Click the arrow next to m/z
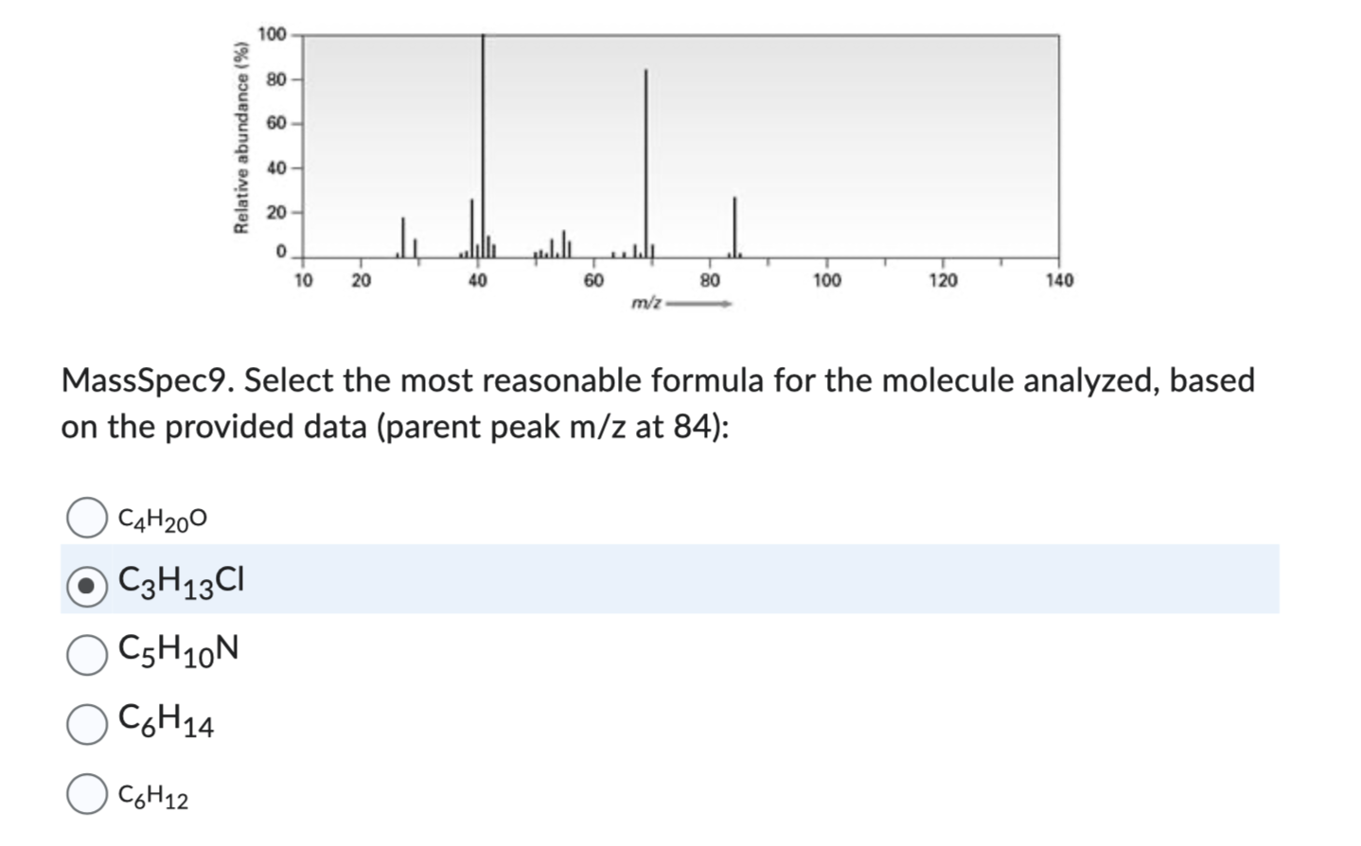The height and width of the screenshot is (846, 1361). click(700, 303)
